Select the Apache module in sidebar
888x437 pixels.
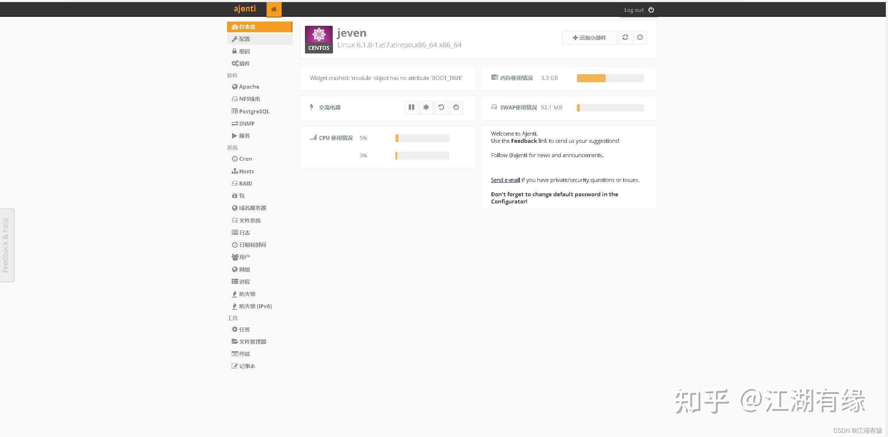pos(249,86)
